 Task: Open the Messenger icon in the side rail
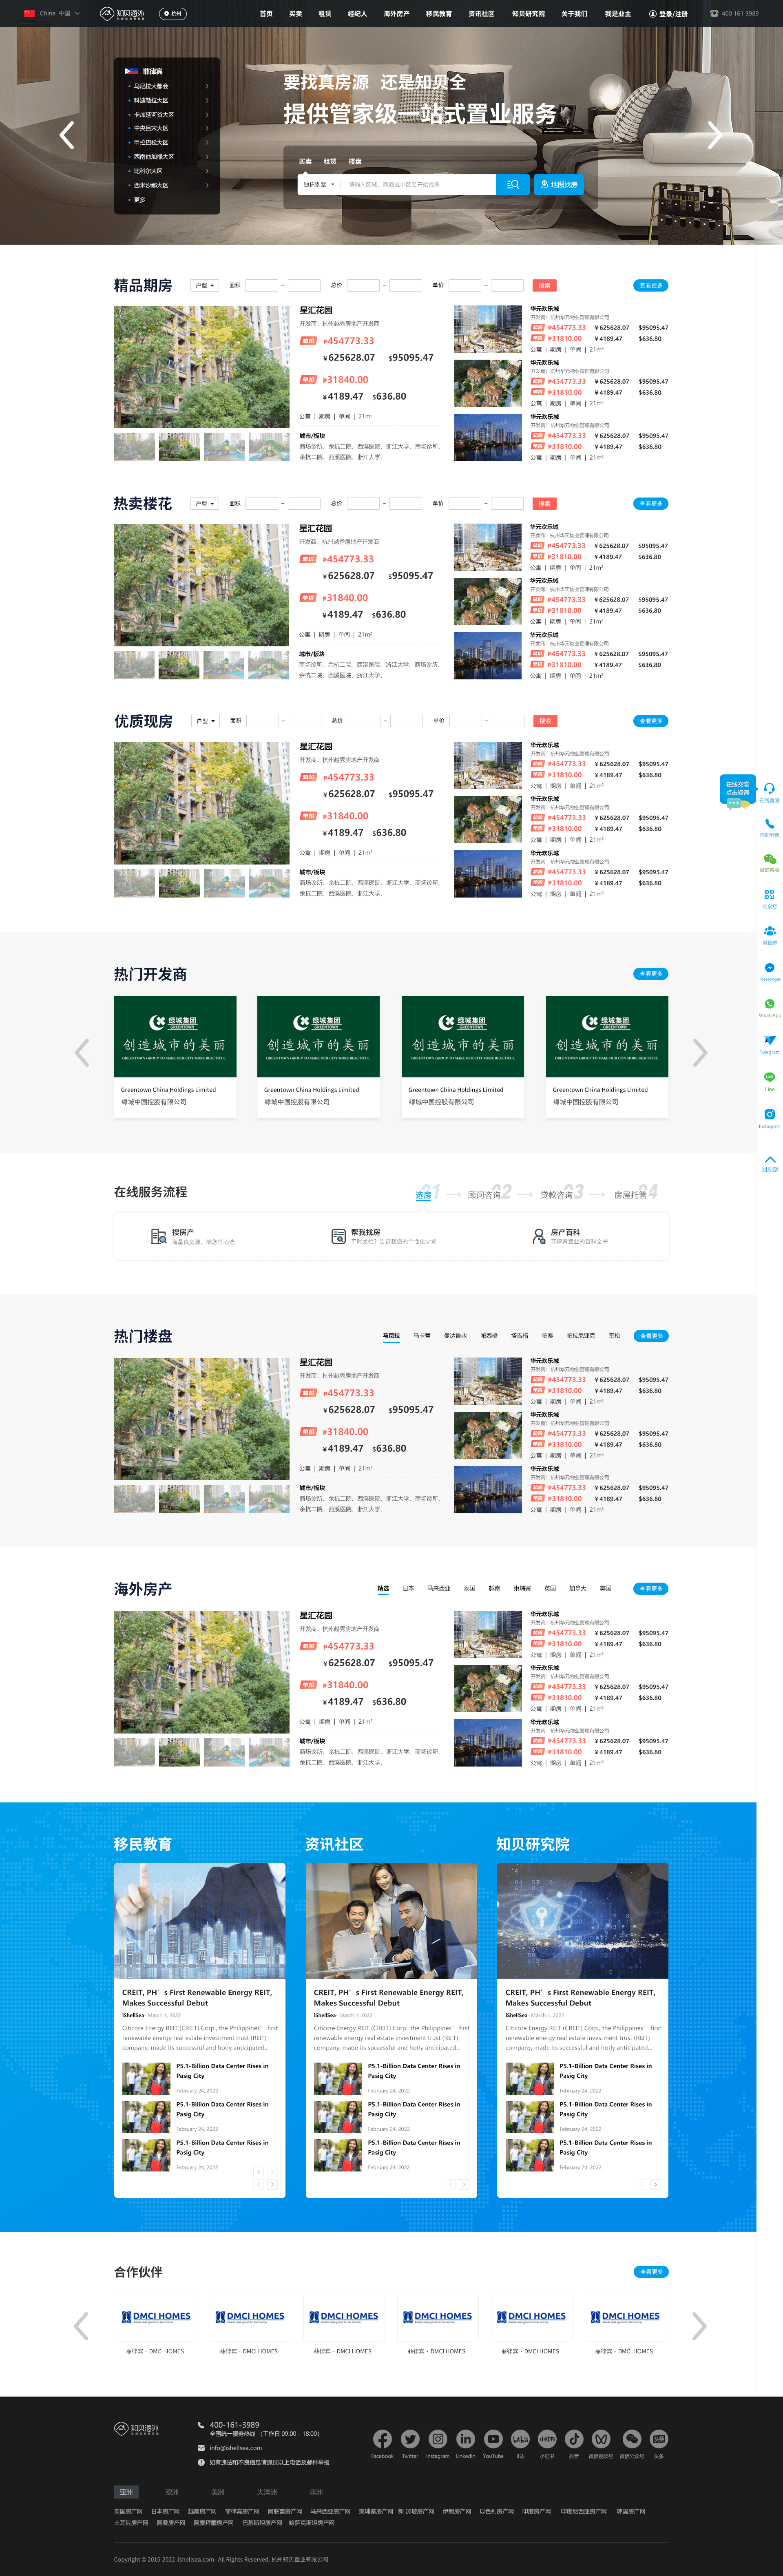tap(769, 968)
